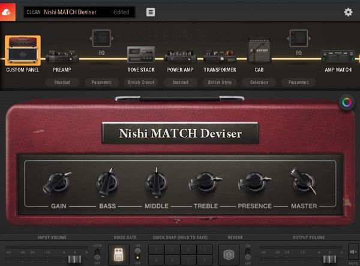
Task: Mute output with speaker icon
Action: click(353, 252)
